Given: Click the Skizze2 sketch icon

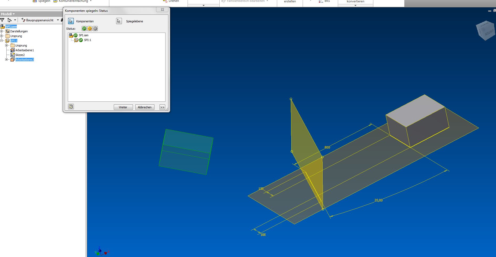Looking at the screenshot, I should click(12, 55).
